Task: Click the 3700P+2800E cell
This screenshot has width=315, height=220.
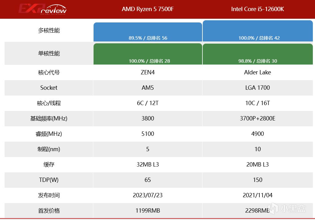Action: (x=258, y=118)
